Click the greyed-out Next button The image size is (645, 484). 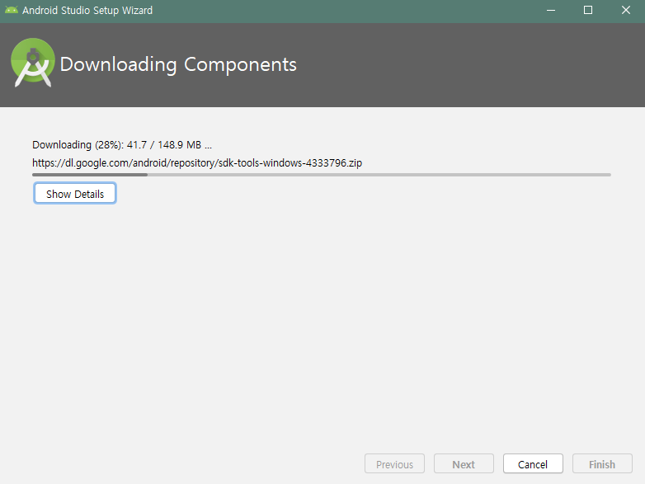click(x=464, y=464)
